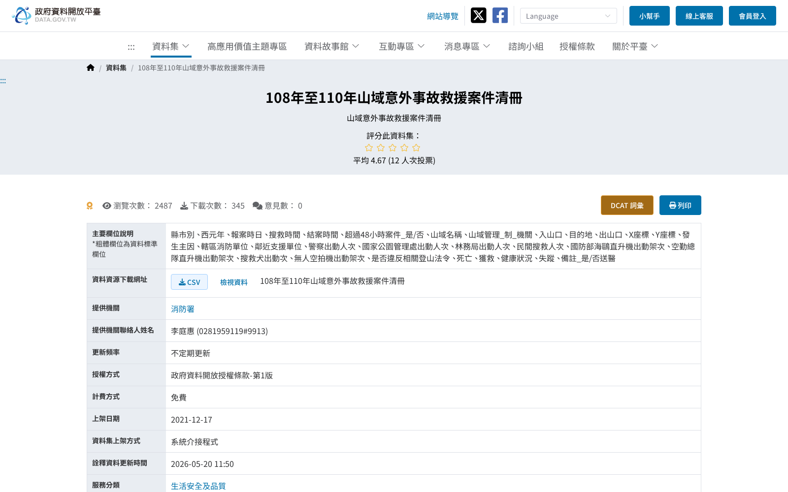This screenshot has height=492, width=788.
Task: Click the accessibility anchor dots in navbar
Action: click(x=131, y=47)
